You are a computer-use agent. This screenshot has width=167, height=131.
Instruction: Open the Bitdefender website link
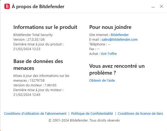click(x=120, y=35)
